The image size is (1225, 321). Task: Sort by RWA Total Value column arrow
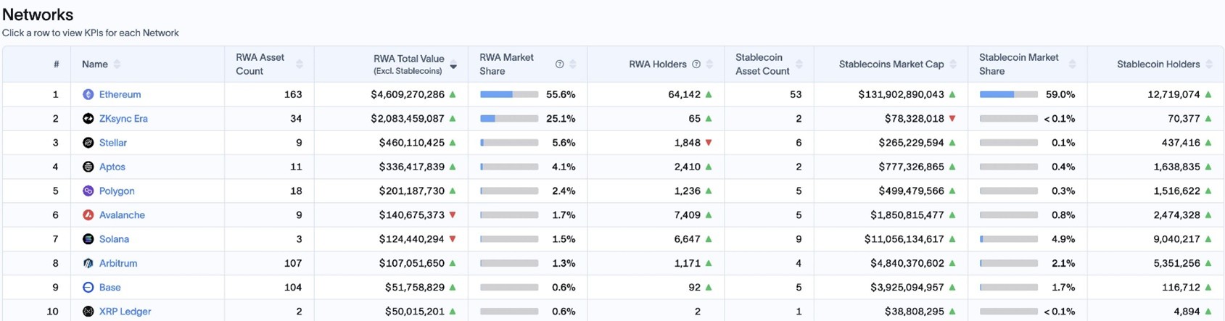click(x=453, y=66)
